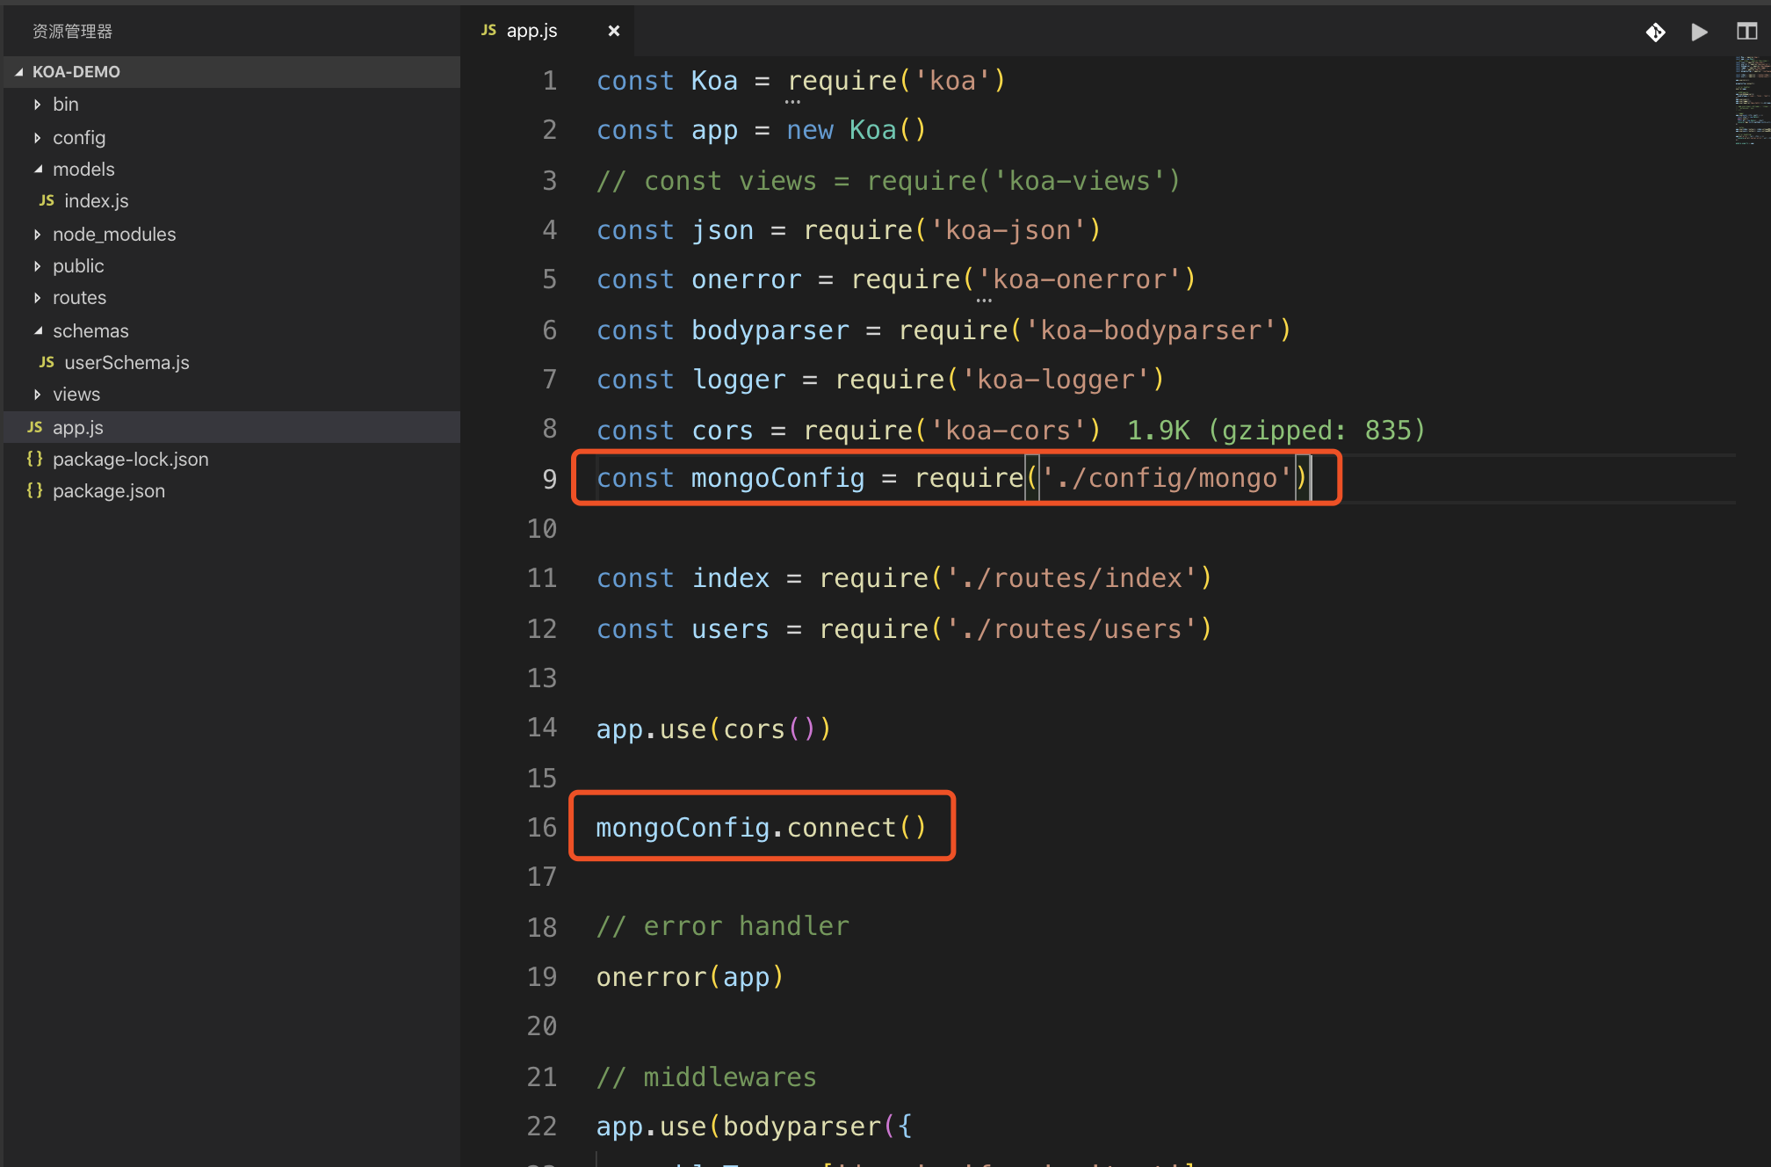Expand the node_modules folder

tap(38, 235)
